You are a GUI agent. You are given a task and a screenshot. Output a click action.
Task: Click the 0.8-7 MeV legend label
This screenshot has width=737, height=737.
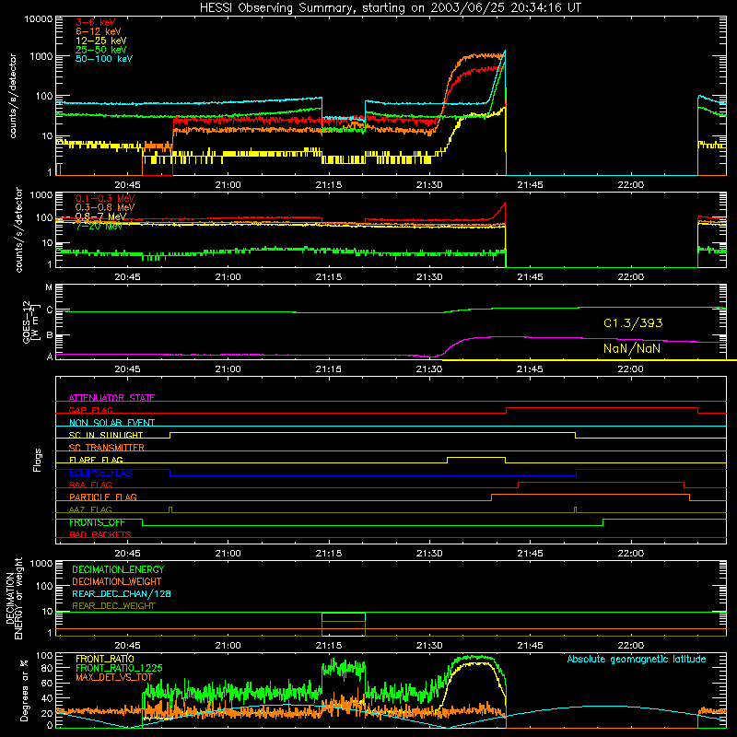click(x=100, y=216)
